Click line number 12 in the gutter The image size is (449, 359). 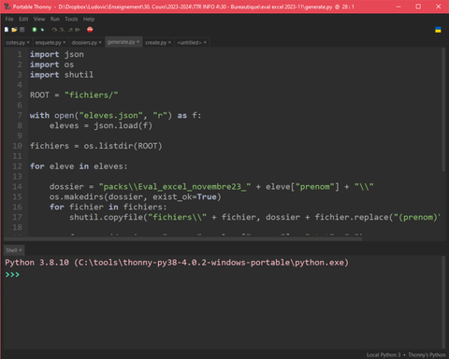pos(18,166)
